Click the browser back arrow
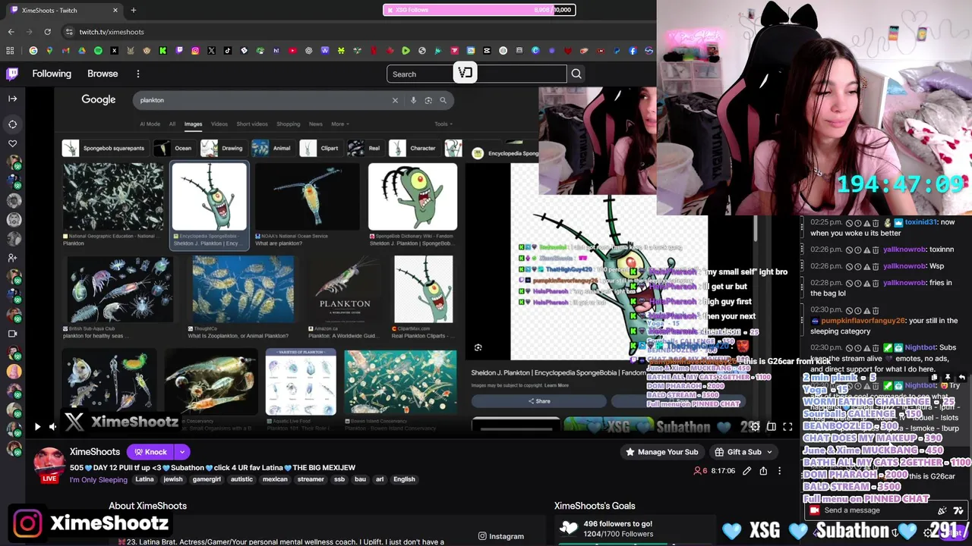The width and height of the screenshot is (972, 546). coord(11,32)
